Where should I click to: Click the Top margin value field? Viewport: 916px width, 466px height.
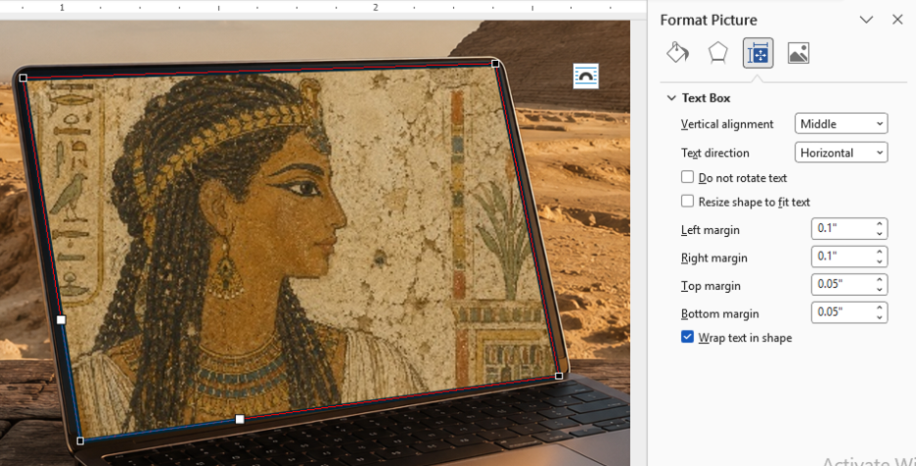pyautogui.click(x=842, y=285)
